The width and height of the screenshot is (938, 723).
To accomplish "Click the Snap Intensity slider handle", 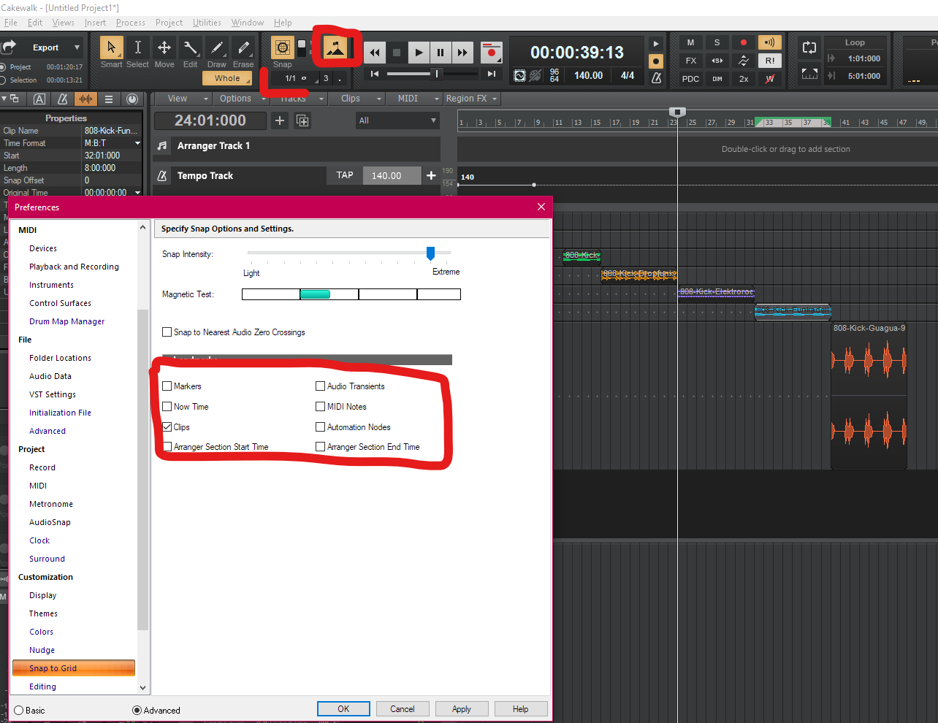I will click(x=430, y=253).
